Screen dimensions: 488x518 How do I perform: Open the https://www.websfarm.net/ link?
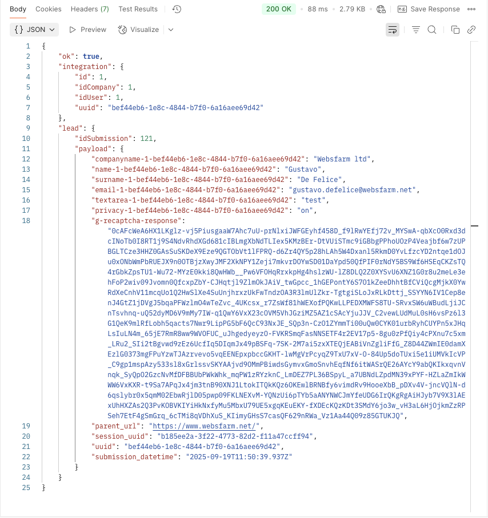[x=204, y=426]
